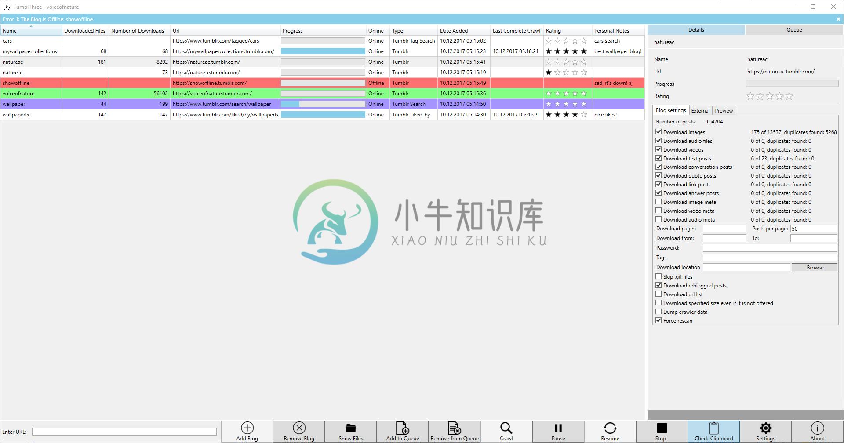Switch to the Queue tab

tap(794, 30)
